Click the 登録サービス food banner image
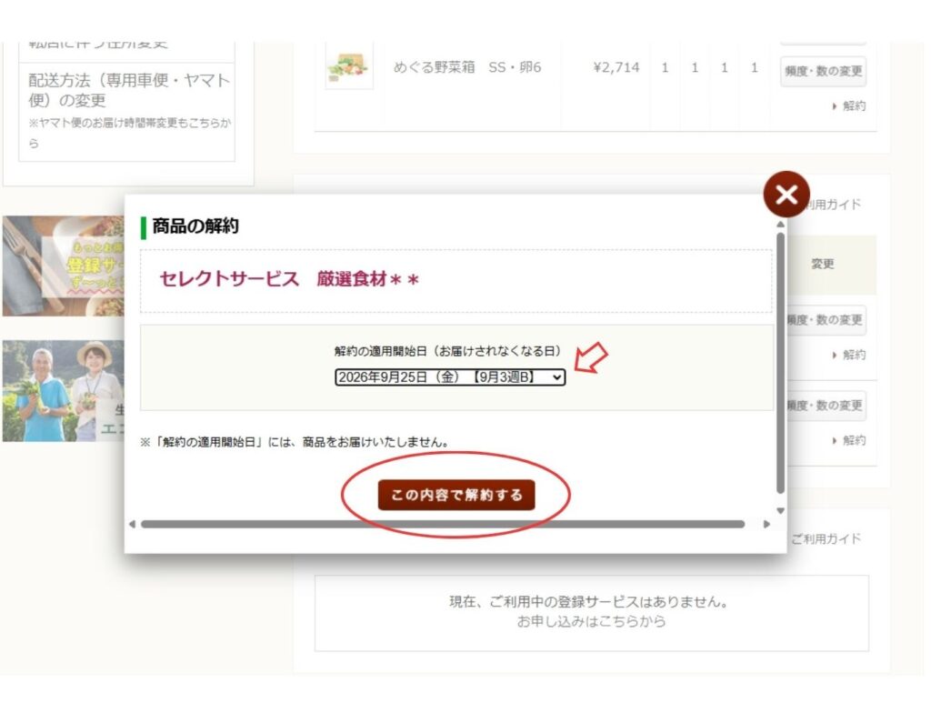Image resolution: width=931 pixels, height=713 pixels. tap(64, 266)
